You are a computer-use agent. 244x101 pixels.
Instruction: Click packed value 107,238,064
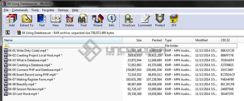(x=154, y=79)
